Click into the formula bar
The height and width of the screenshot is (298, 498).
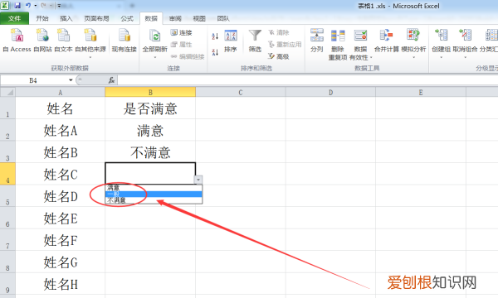click(x=307, y=80)
